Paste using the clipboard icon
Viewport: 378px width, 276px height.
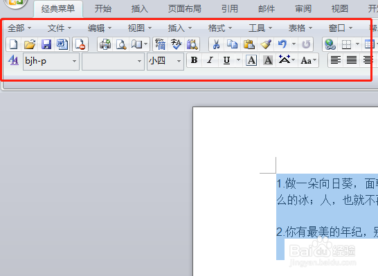[x=249, y=44]
